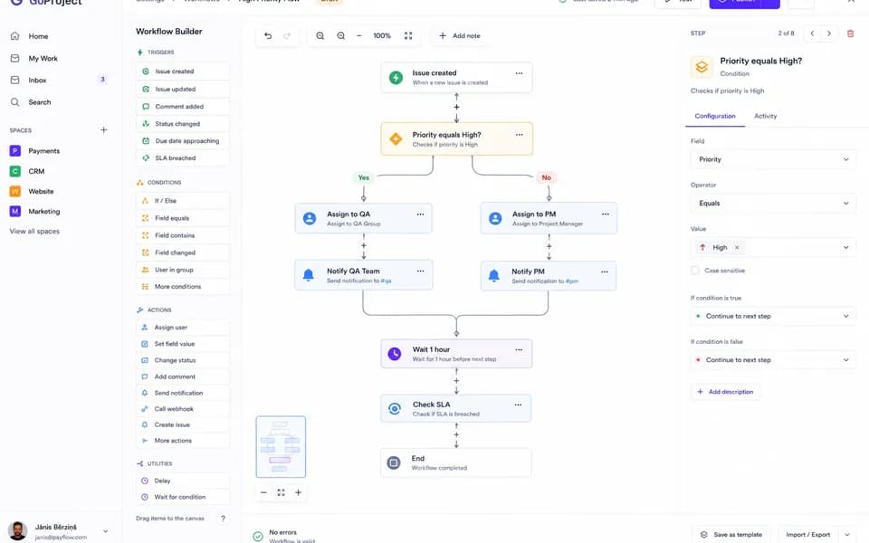Click the undo arrow in canvas toolbar
The image size is (869, 543).
[x=268, y=35]
